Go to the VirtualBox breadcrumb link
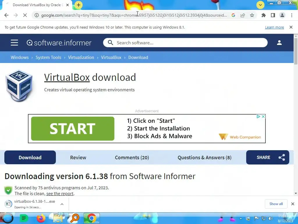The width and height of the screenshot is (298, 224). pos(111,57)
